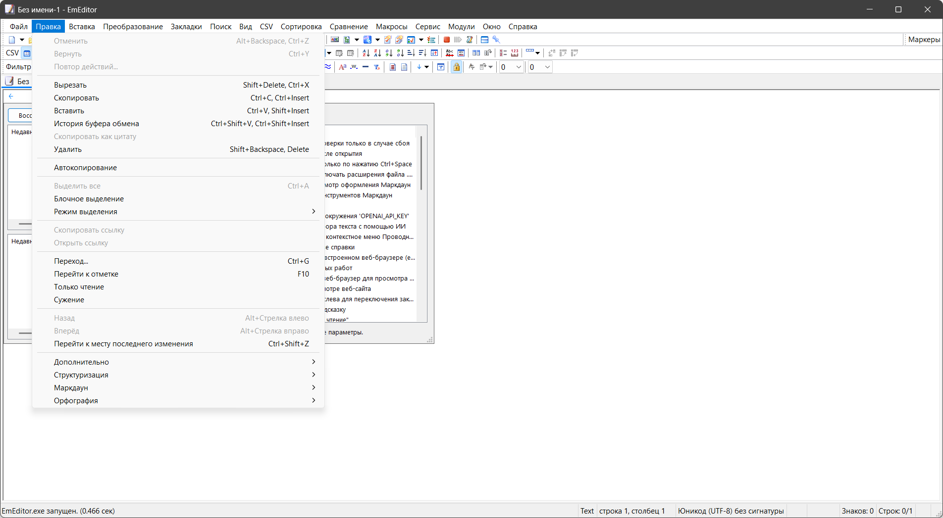Click Sort numbers ascending 0-9 icon
This screenshot has height=518, width=943.
coord(389,53)
